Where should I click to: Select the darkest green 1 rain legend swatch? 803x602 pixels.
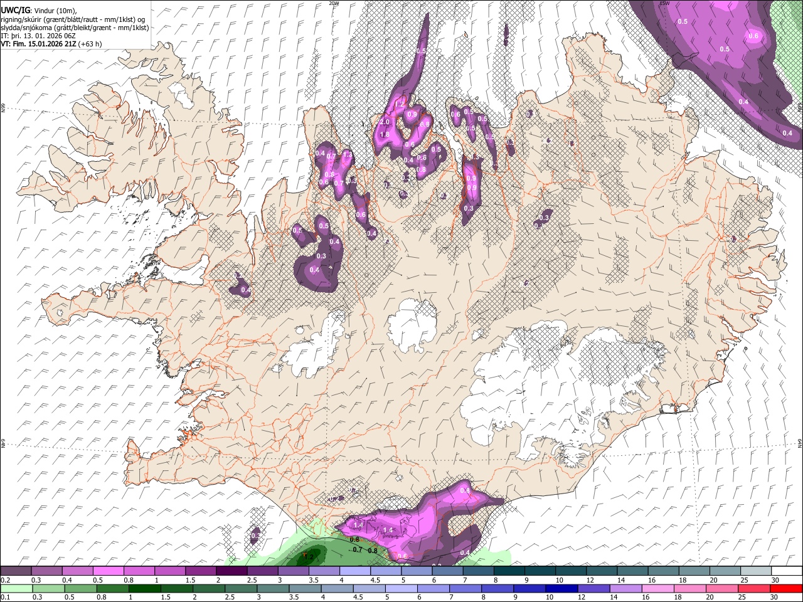coord(144,588)
